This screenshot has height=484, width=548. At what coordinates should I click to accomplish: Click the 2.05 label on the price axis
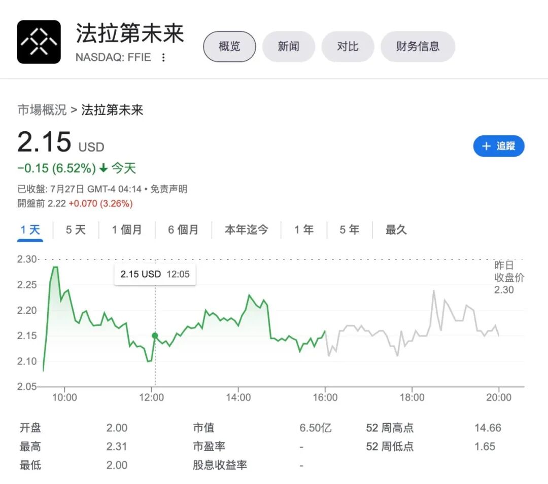tap(27, 386)
